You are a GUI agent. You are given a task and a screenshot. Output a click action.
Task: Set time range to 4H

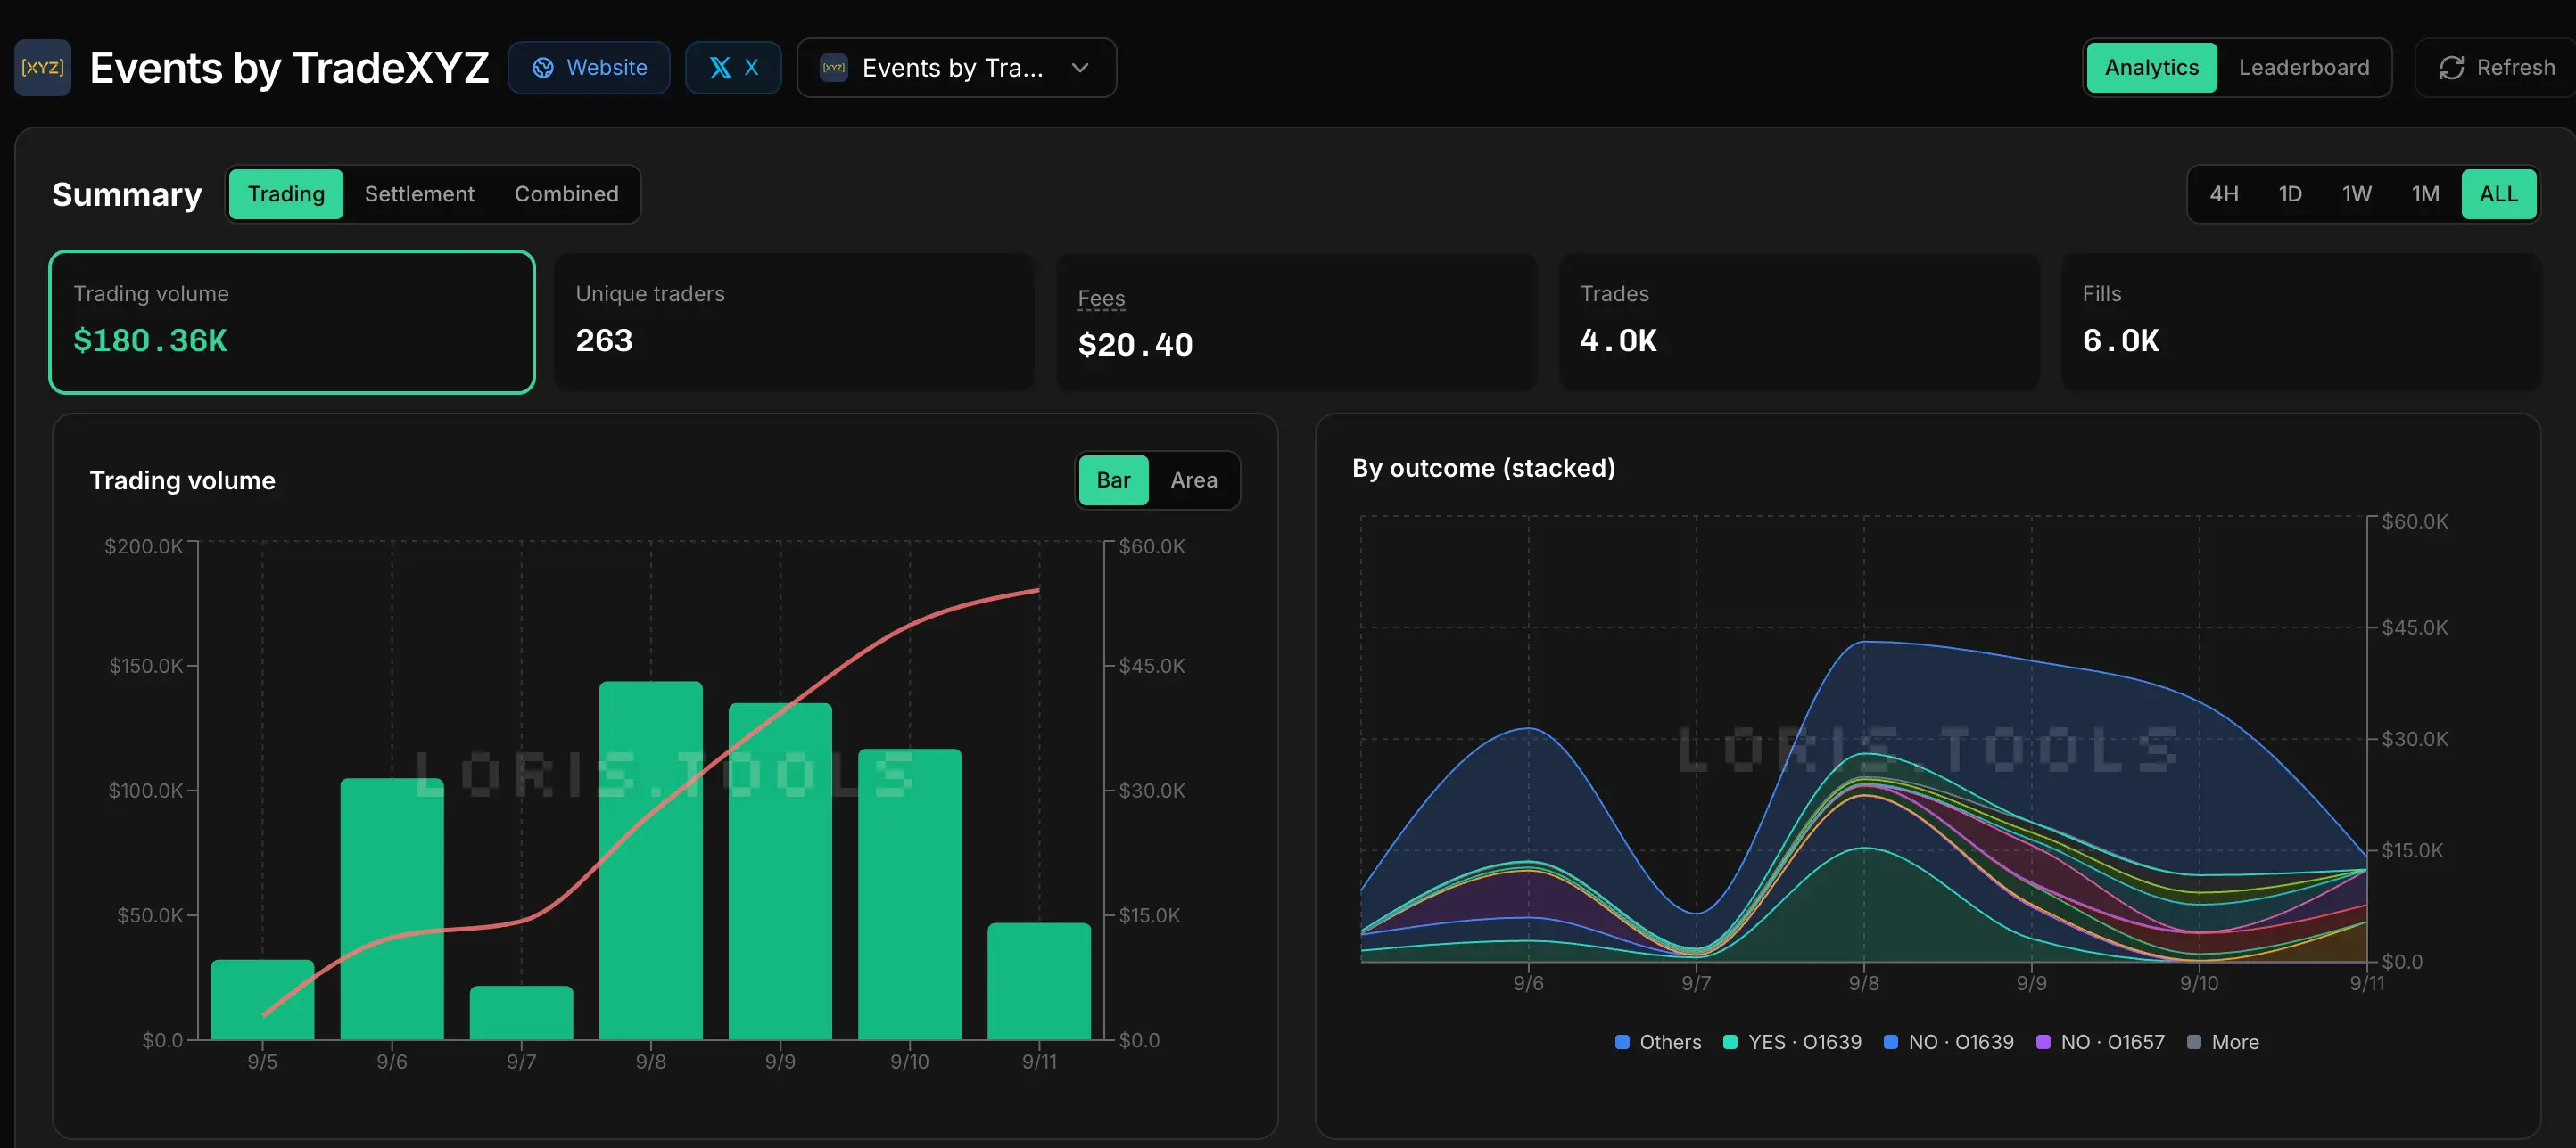coord(2224,193)
